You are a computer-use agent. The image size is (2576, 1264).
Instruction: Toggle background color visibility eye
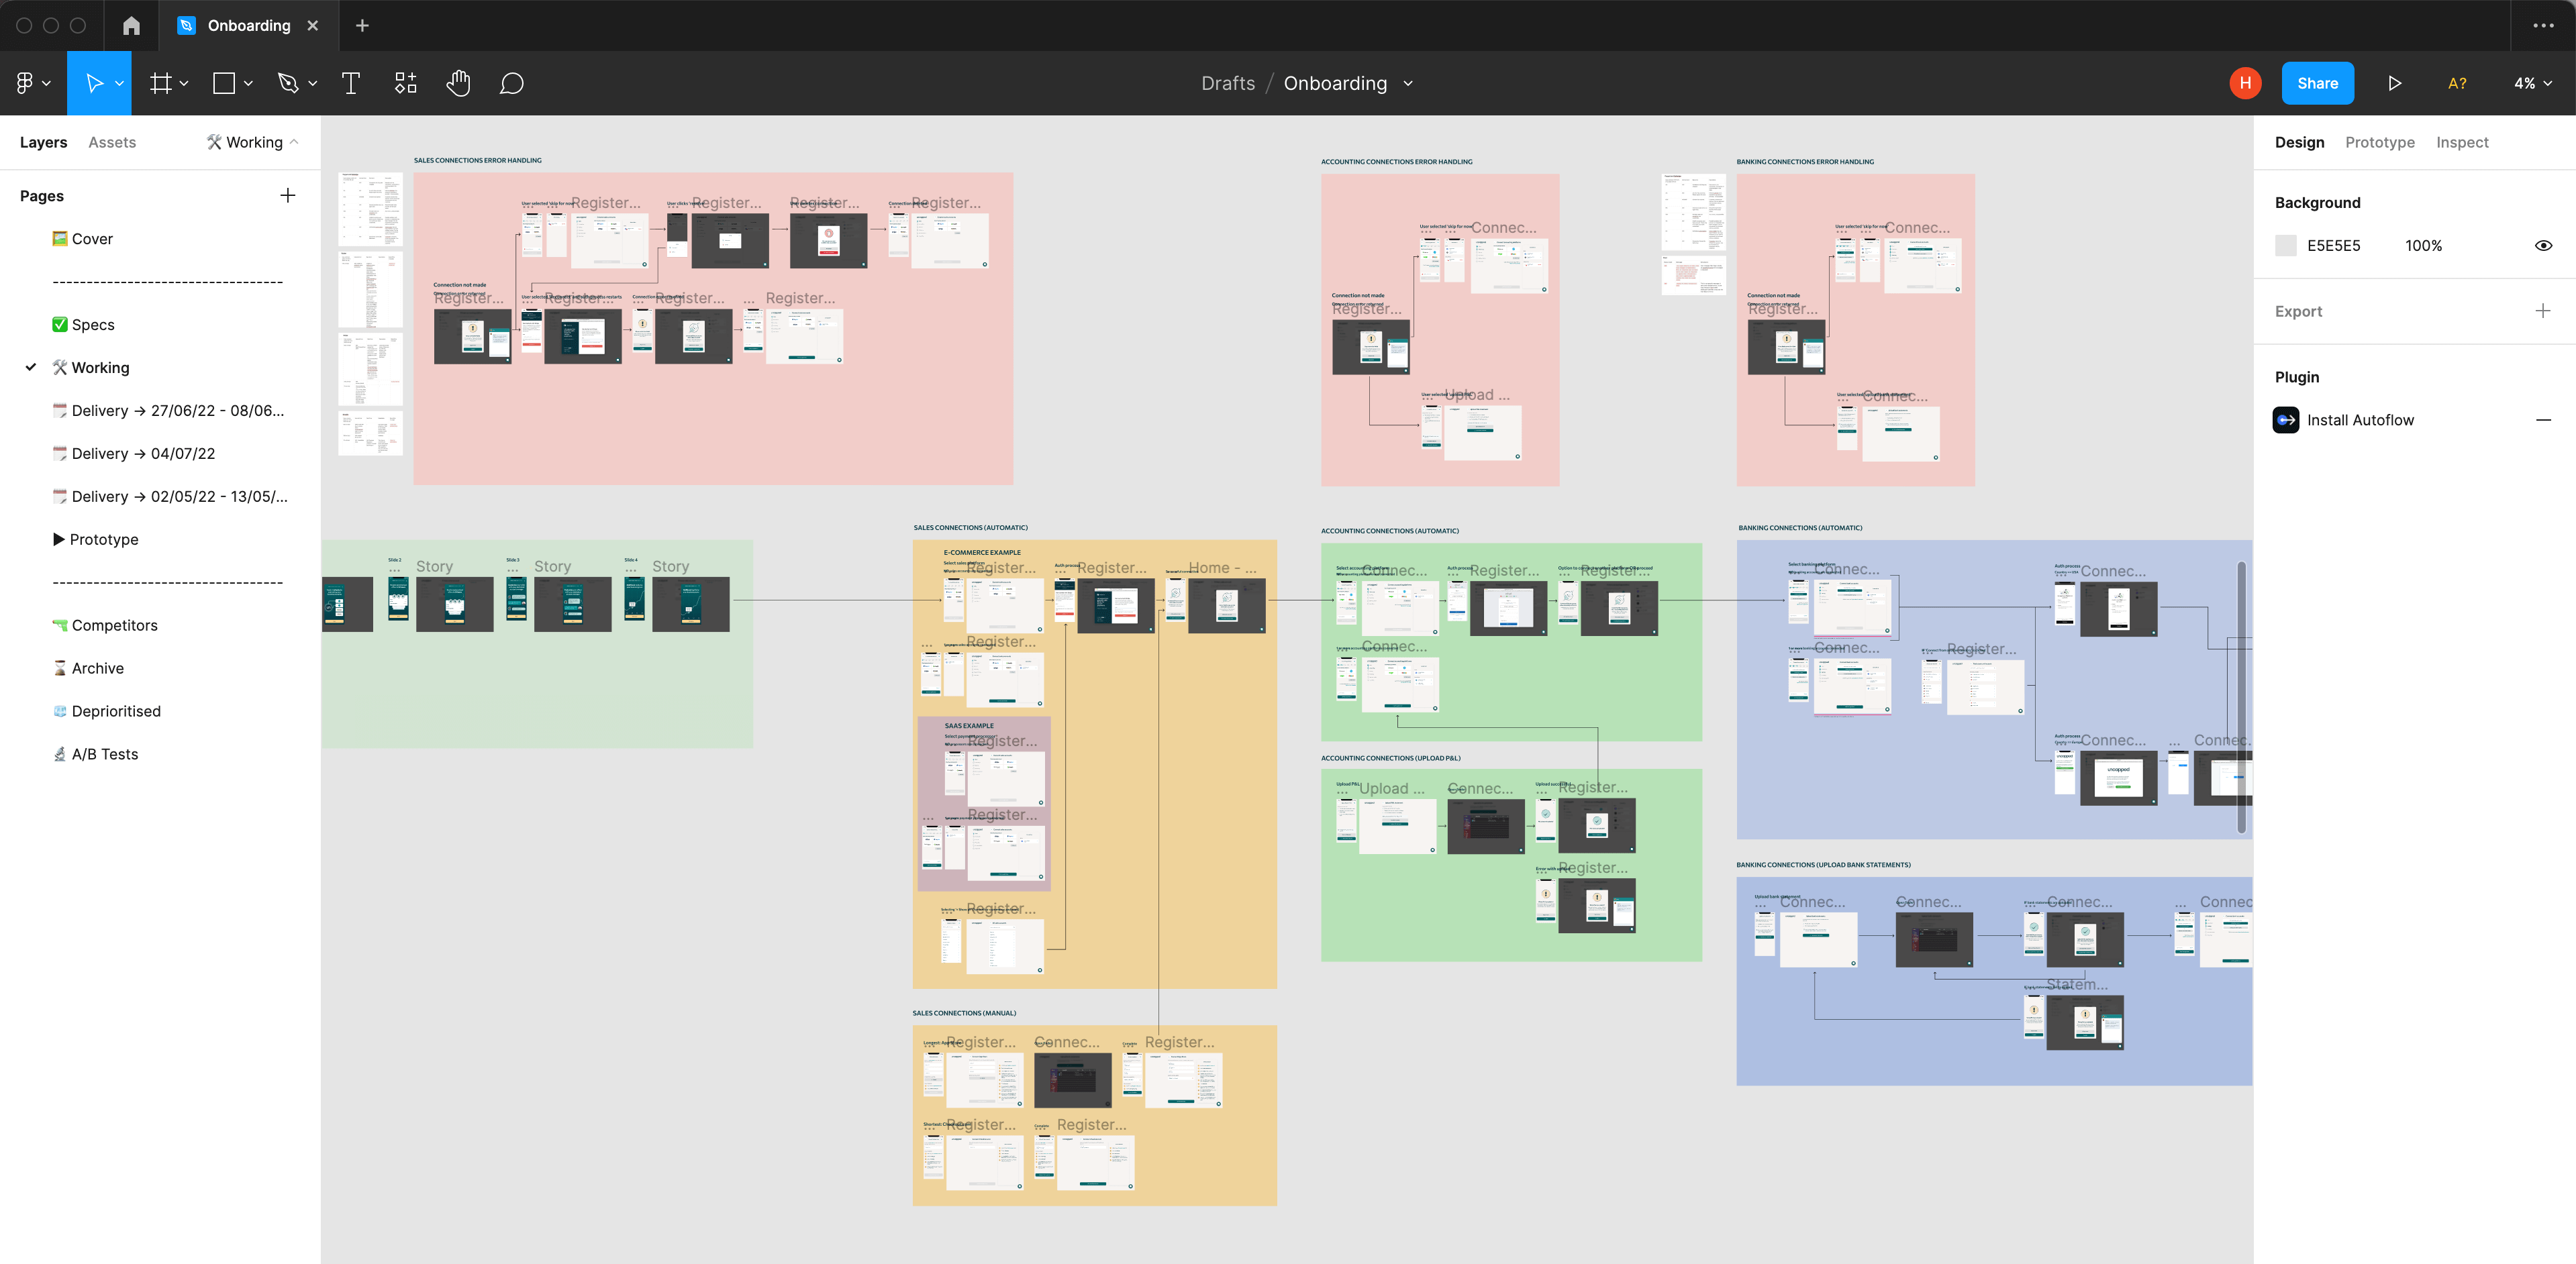(x=2543, y=246)
